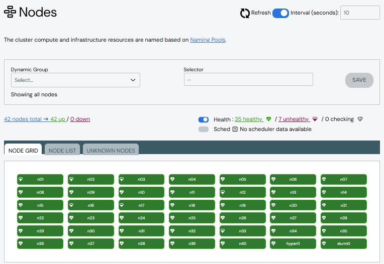
Task: Switch to the NODE GRID tab
Action: [23, 151]
